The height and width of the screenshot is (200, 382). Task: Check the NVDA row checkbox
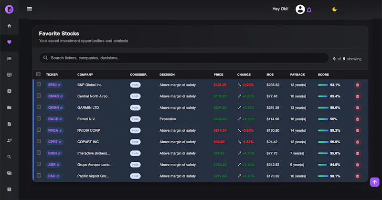click(39, 130)
